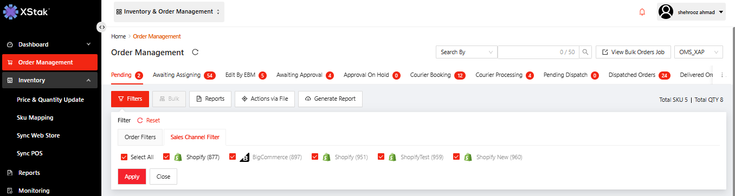Click the user avatar icon
Screen dimensions: 735x196
[666, 12]
